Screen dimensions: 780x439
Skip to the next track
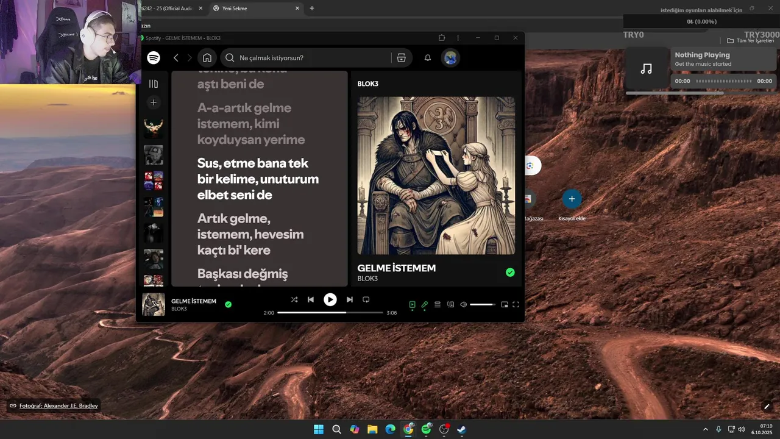[x=349, y=299]
